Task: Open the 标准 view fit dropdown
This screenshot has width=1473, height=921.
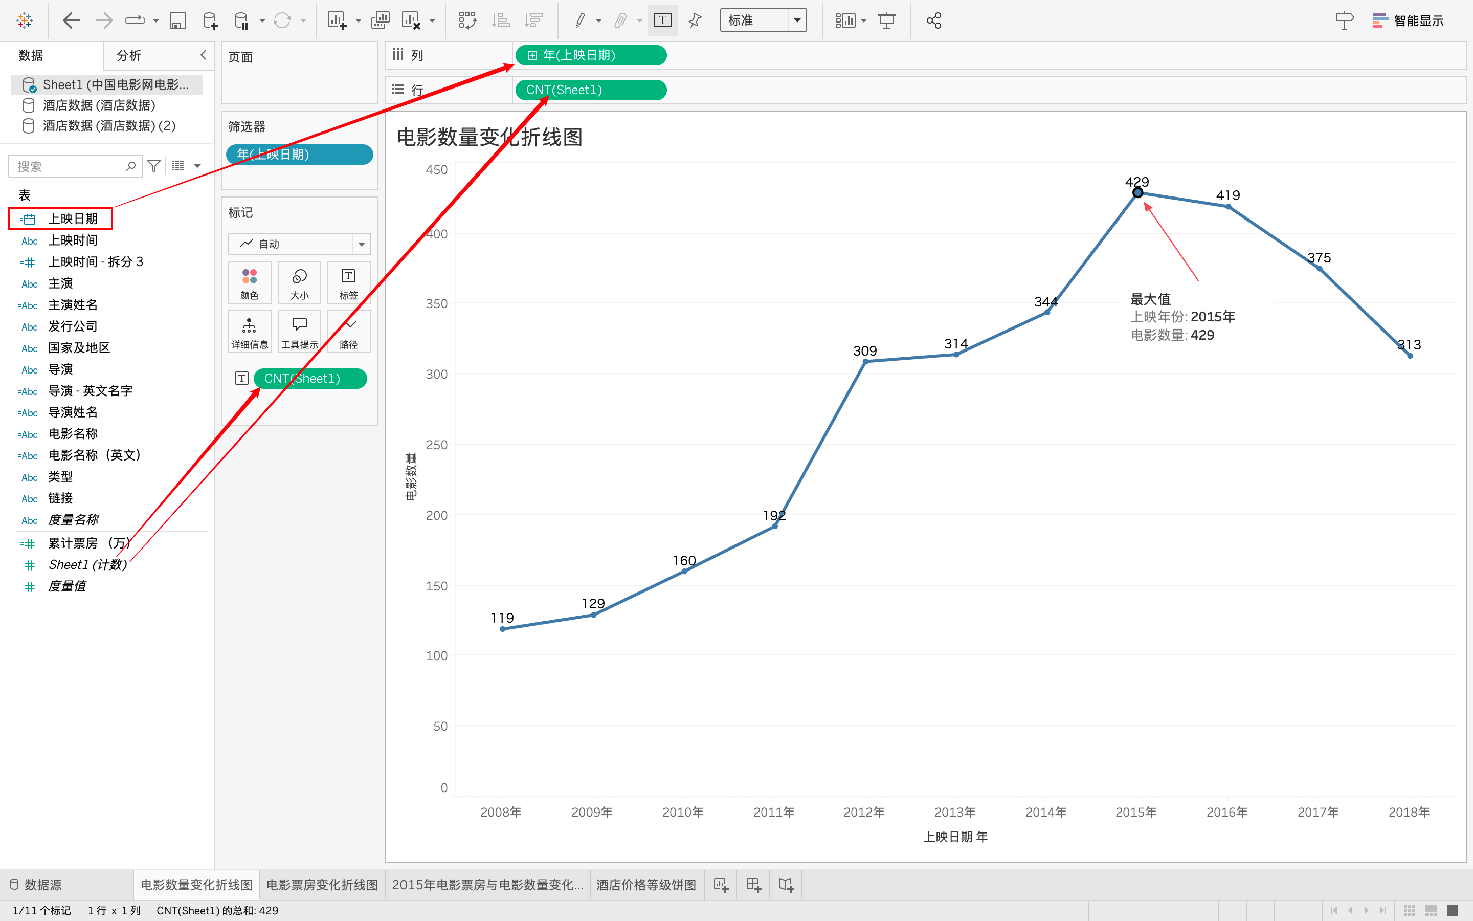Action: 763,20
